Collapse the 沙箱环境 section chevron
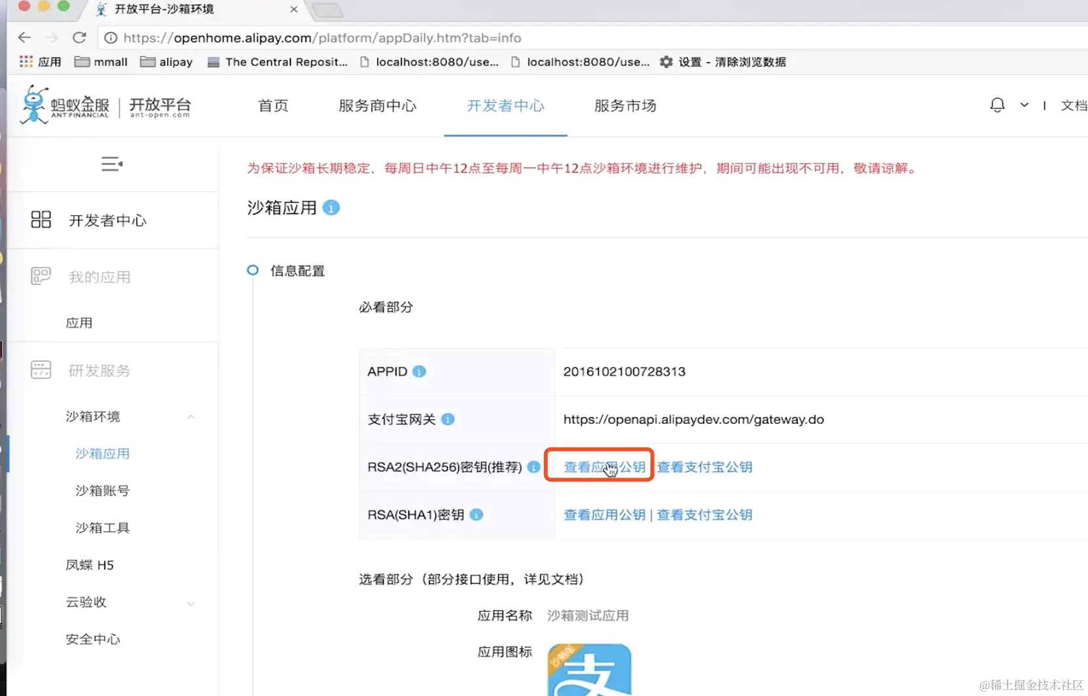Image resolution: width=1088 pixels, height=696 pixels. click(191, 417)
